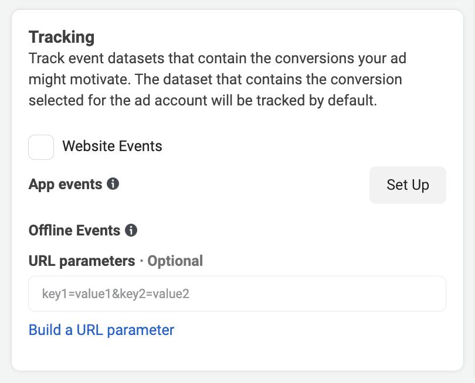Click the URL parameters label
This screenshot has width=475, height=383.
(82, 261)
